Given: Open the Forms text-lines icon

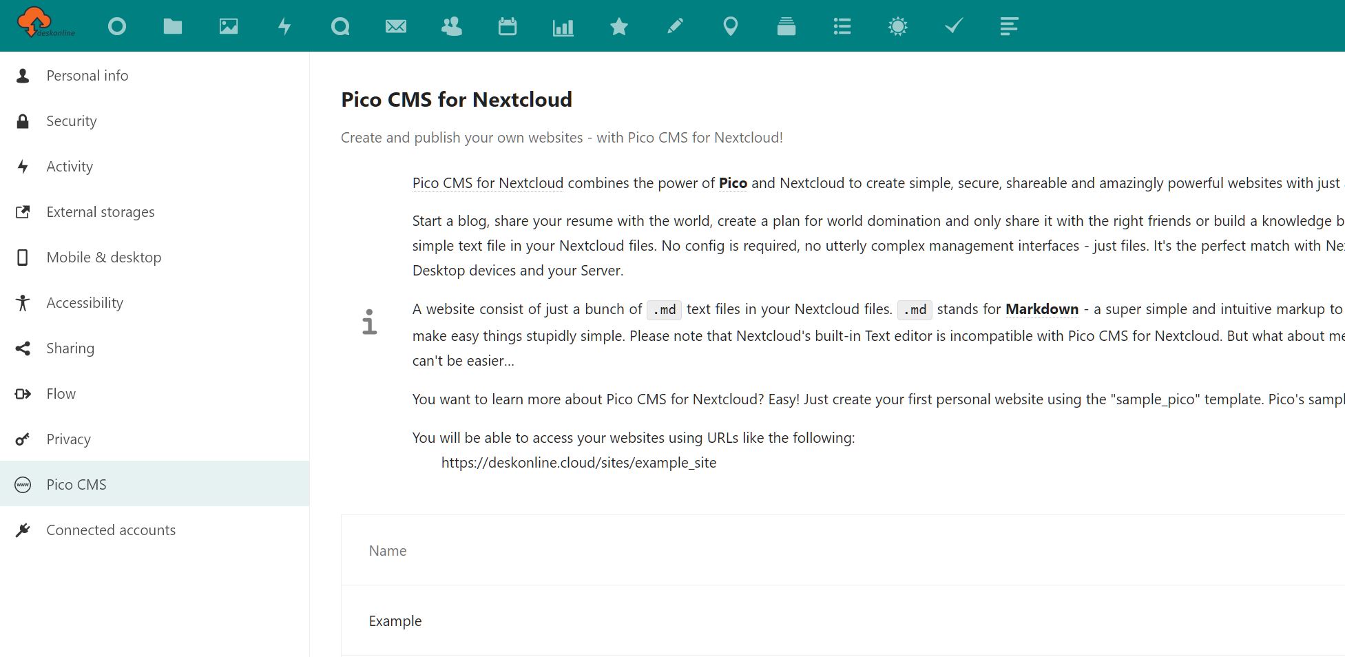Looking at the screenshot, I should pos(1009,27).
